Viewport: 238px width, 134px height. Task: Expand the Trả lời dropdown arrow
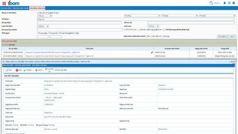click(x=33, y=70)
